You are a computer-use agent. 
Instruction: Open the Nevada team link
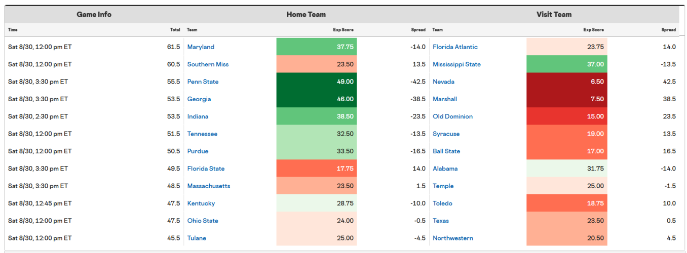[x=443, y=81]
